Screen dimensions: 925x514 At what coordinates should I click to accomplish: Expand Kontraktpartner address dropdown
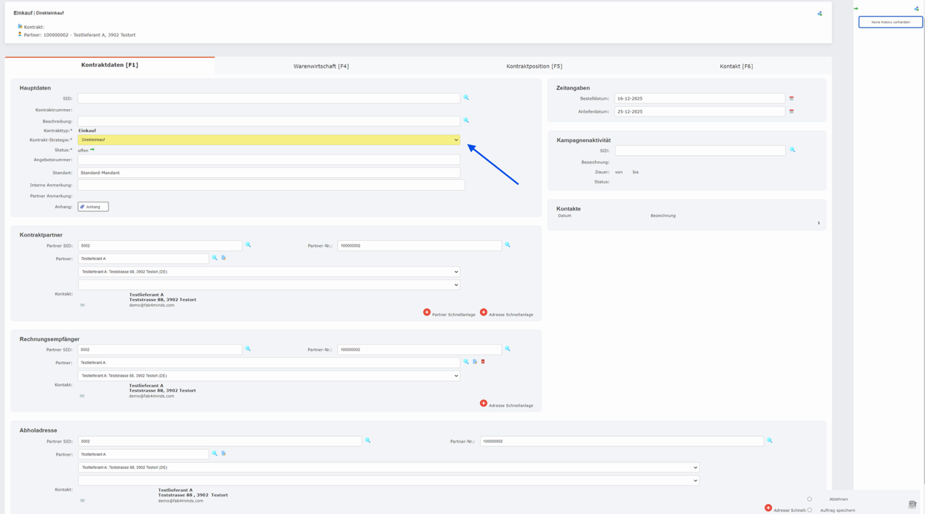(x=269, y=272)
